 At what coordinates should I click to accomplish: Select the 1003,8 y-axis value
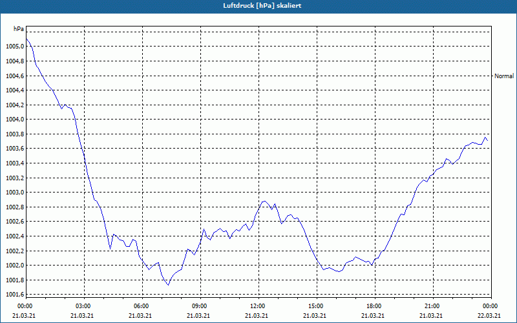pyautogui.click(x=15, y=134)
